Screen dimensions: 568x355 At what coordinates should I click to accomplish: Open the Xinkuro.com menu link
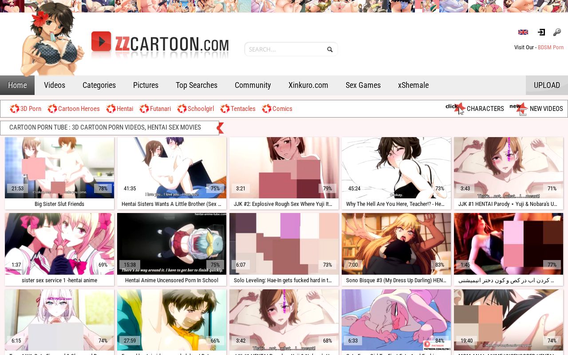pos(308,85)
